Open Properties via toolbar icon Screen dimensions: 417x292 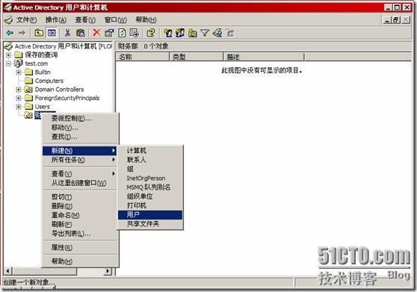click(x=109, y=33)
